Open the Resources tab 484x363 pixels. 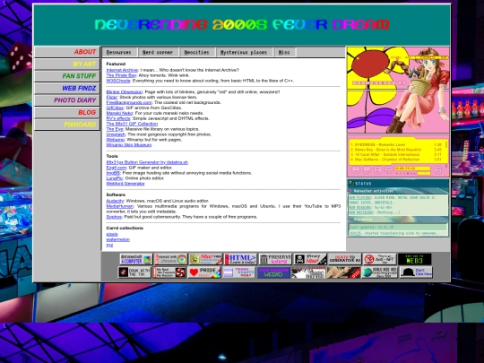tap(119, 53)
